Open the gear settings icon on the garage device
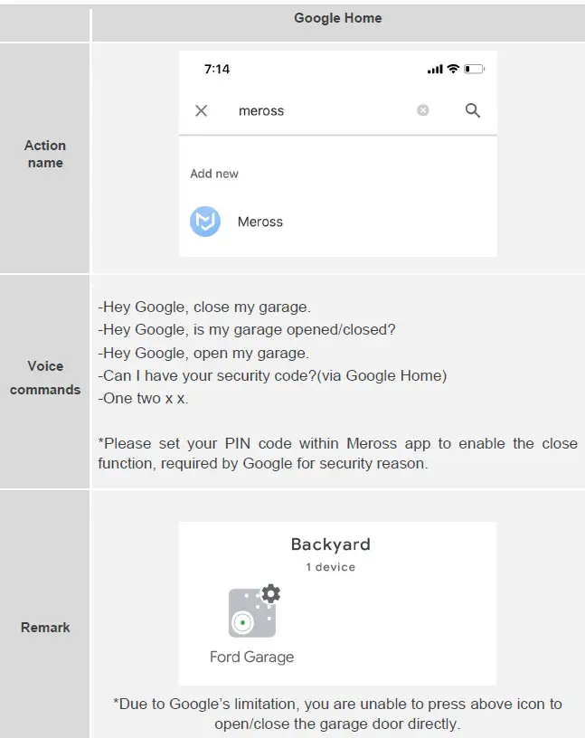 269,594
